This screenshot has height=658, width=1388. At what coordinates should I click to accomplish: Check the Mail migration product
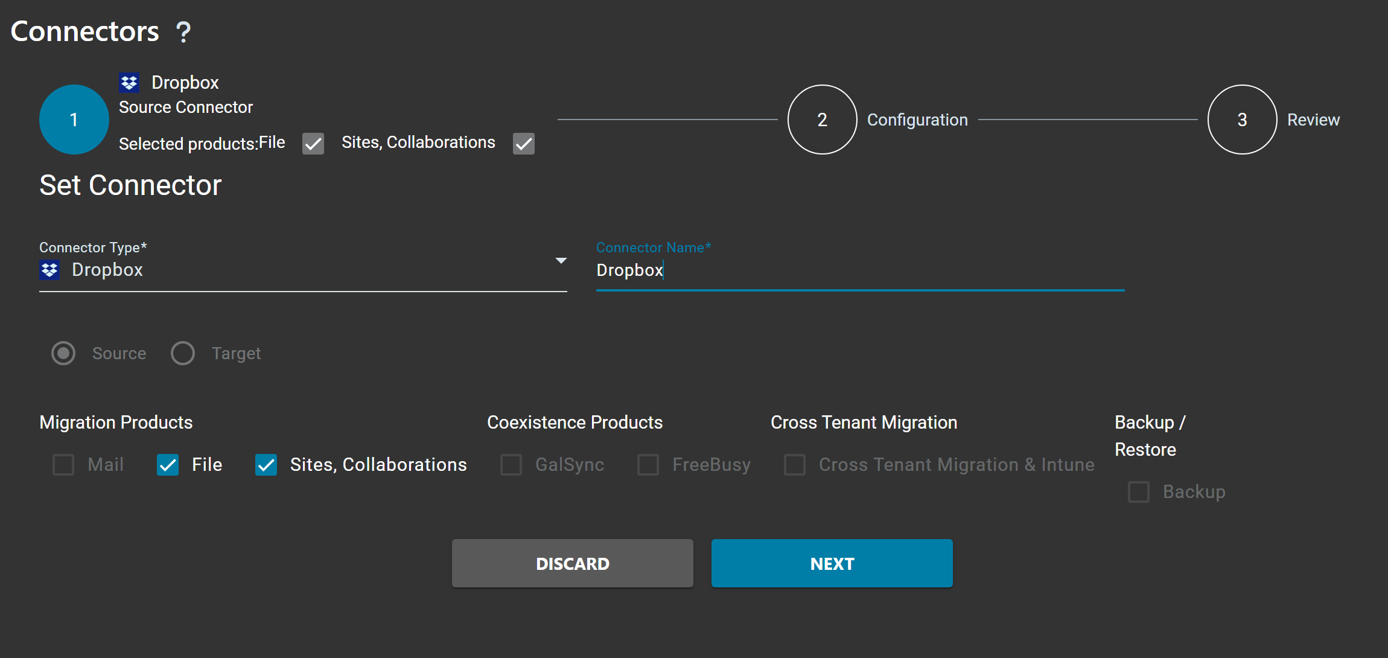click(x=63, y=465)
